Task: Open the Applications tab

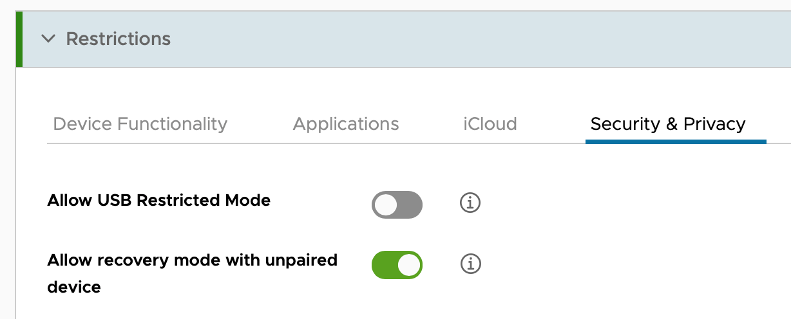Action: coord(346,123)
